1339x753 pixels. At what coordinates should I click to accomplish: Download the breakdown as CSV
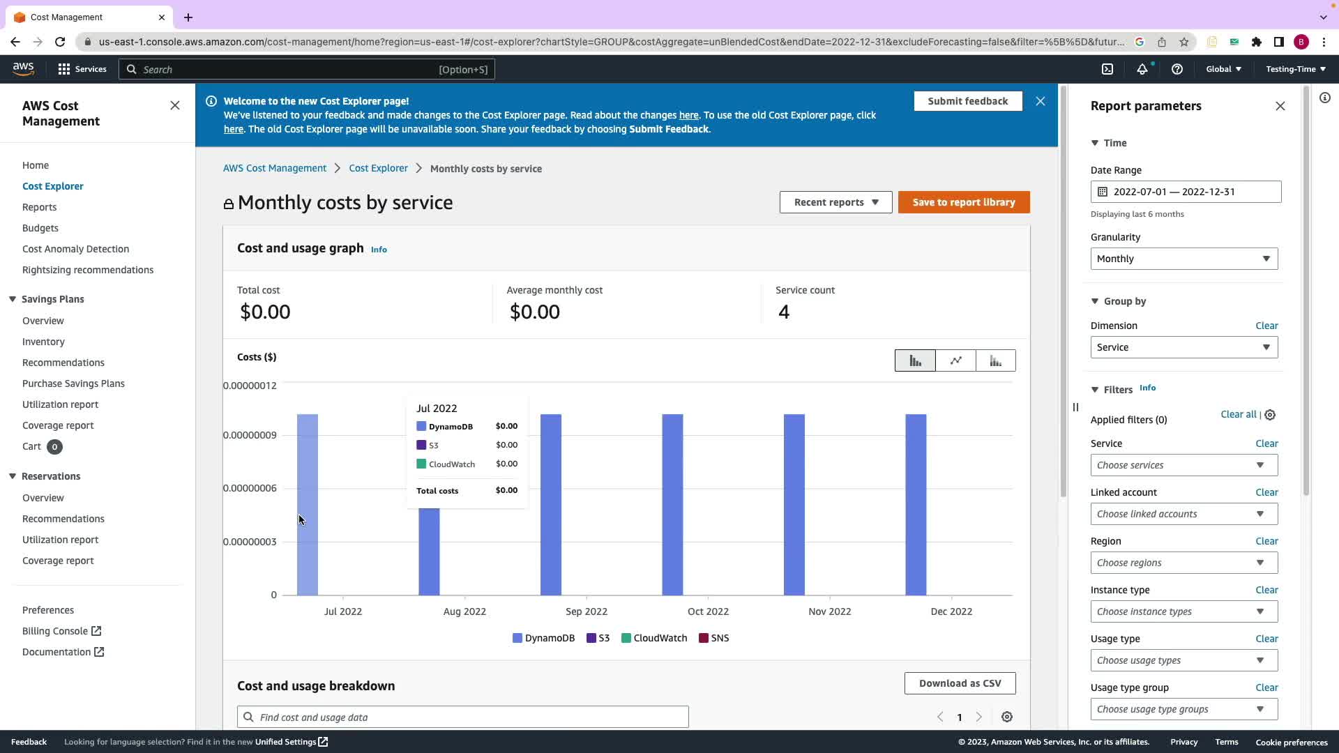click(960, 683)
